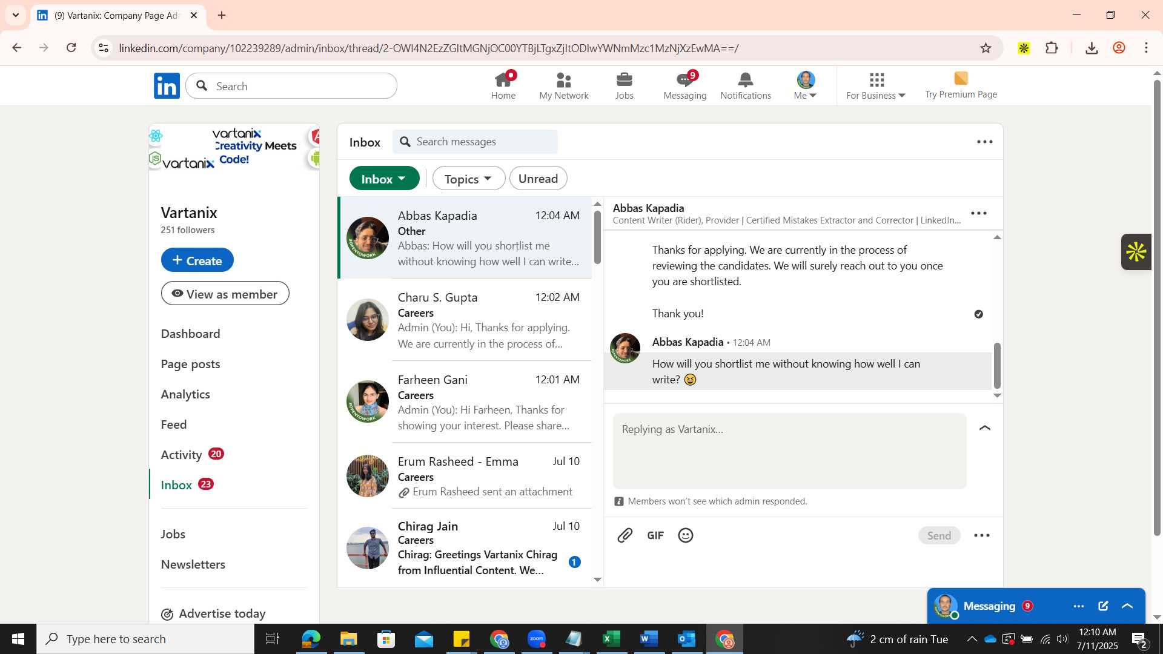Open Chirag Jain conversation
The height and width of the screenshot is (654, 1163).
point(465,548)
